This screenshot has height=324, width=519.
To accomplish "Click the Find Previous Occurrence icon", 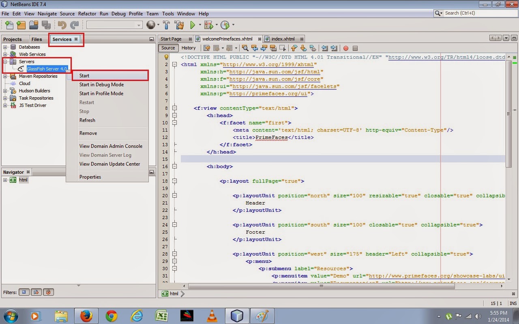I will tap(255, 48).
